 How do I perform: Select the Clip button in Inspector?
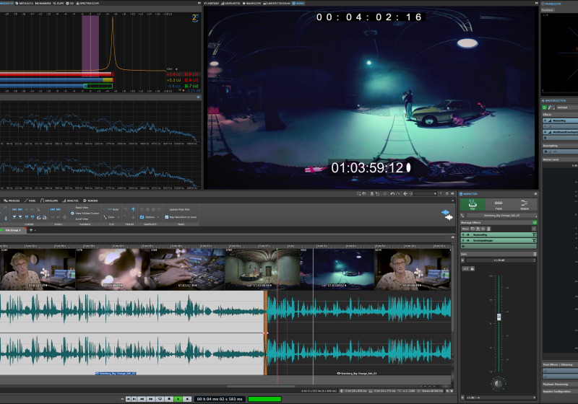coord(473,206)
